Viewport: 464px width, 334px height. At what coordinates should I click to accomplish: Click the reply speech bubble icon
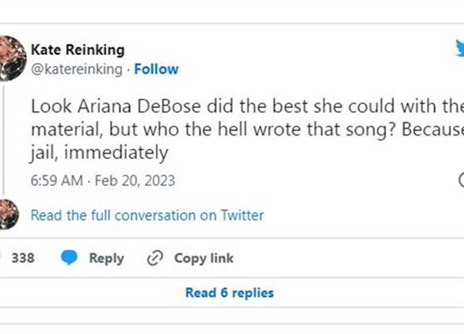point(69,258)
